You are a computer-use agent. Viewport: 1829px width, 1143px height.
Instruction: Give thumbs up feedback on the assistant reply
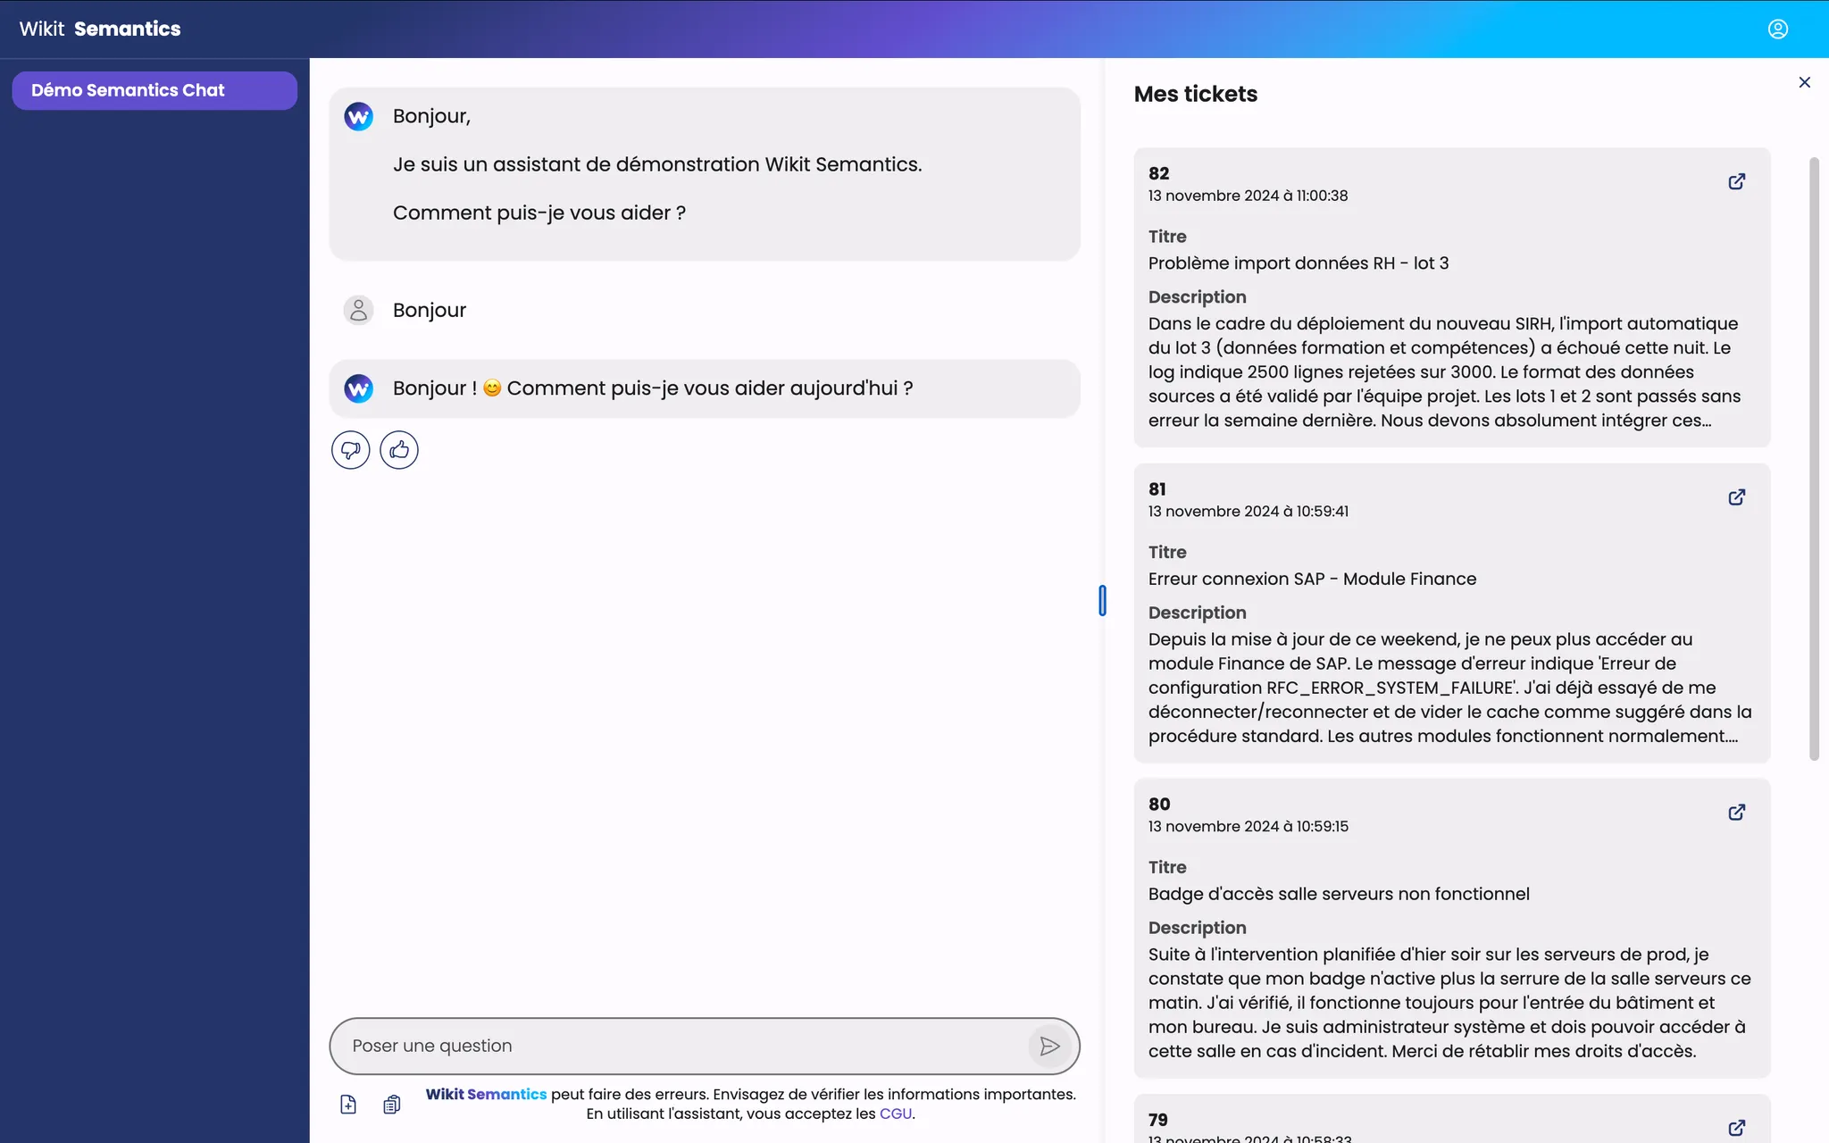[x=398, y=449]
